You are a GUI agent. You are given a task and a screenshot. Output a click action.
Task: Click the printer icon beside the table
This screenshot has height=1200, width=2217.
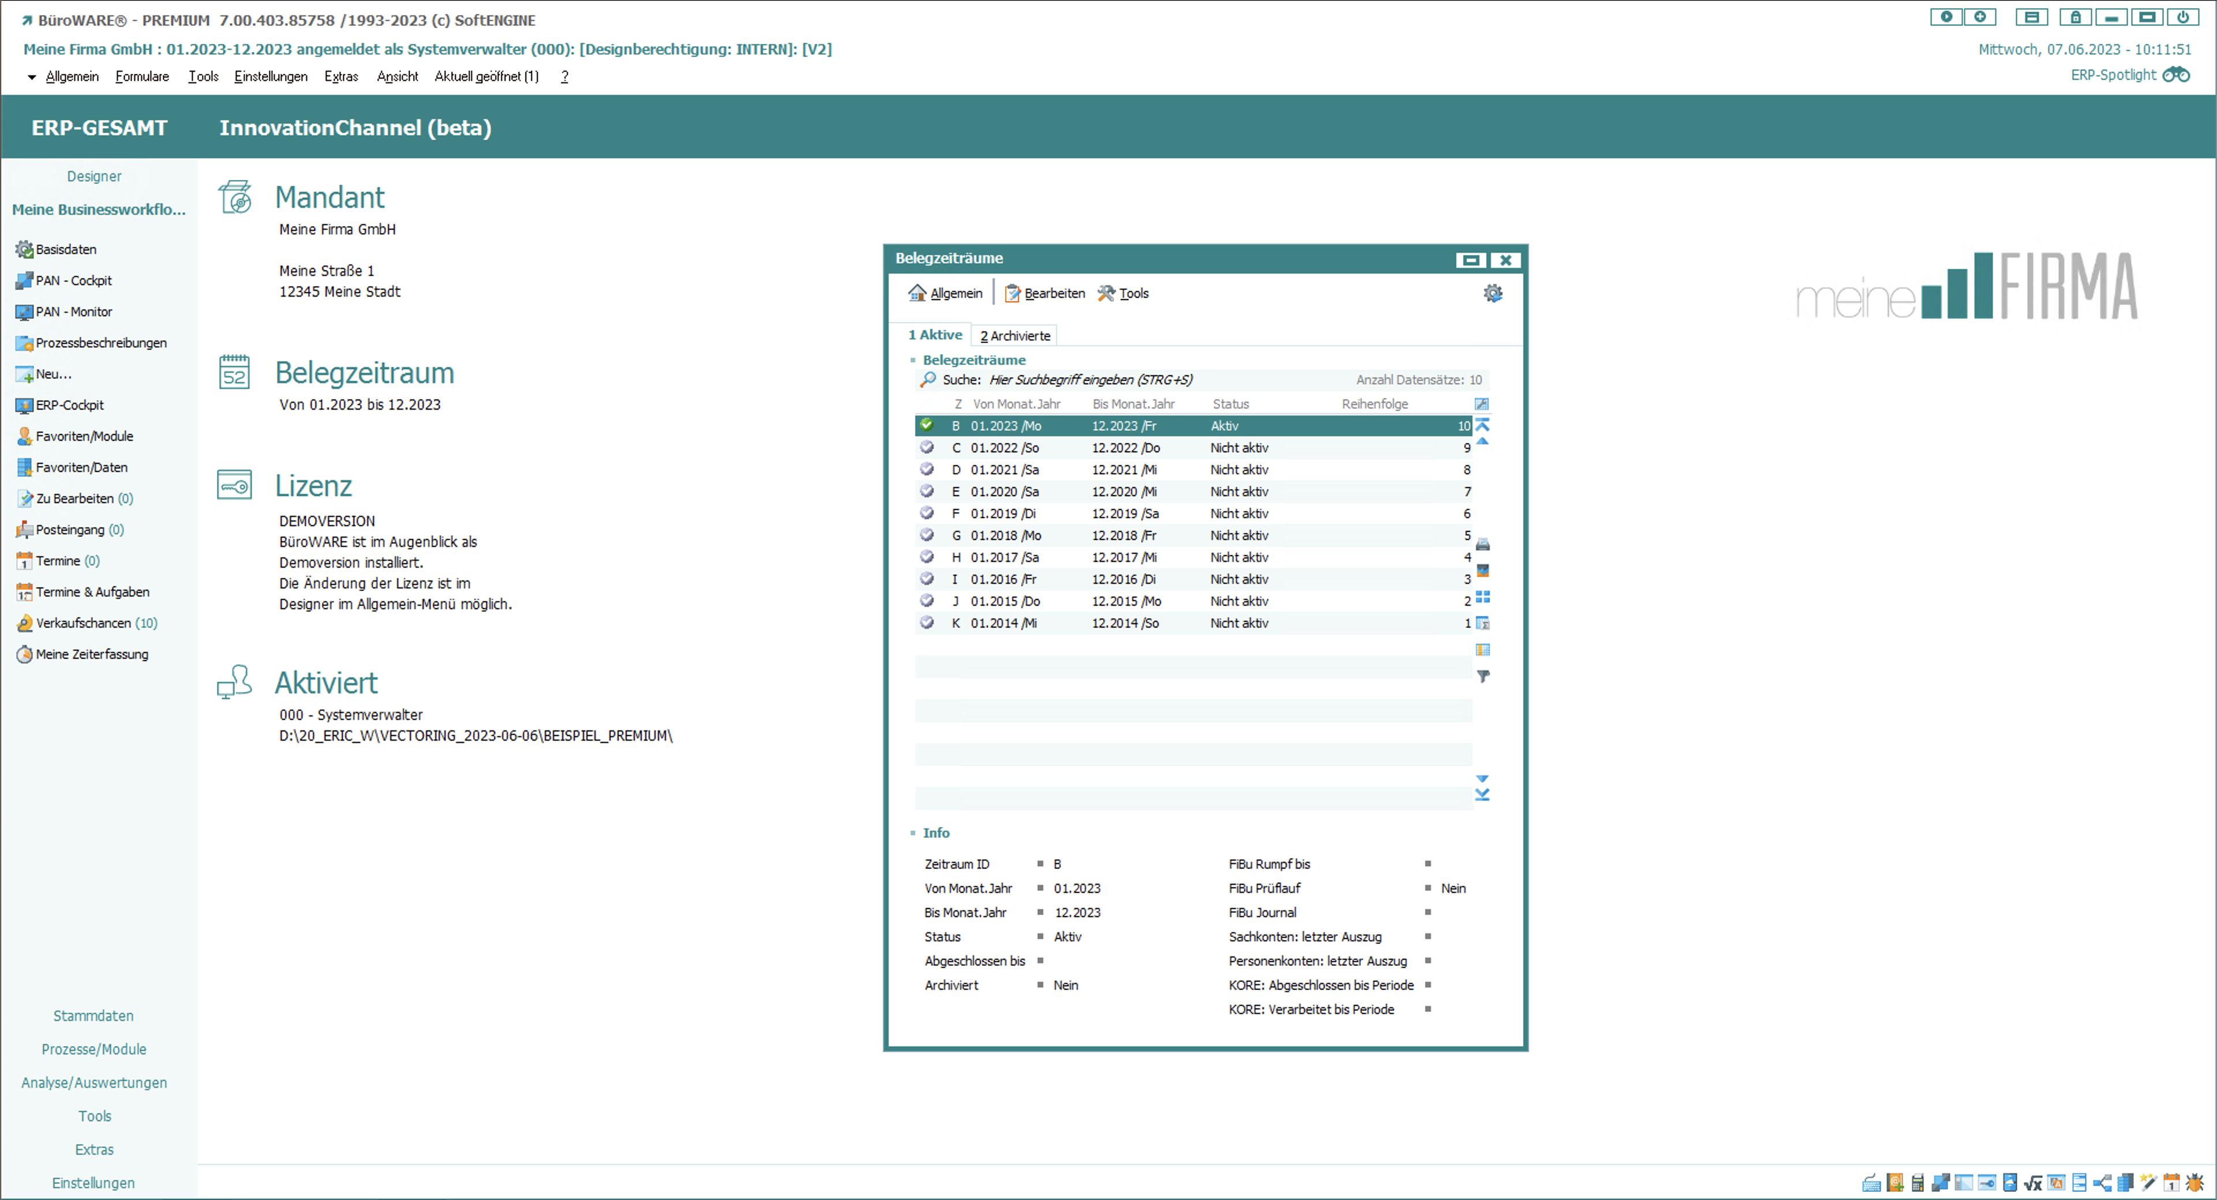coord(1482,545)
